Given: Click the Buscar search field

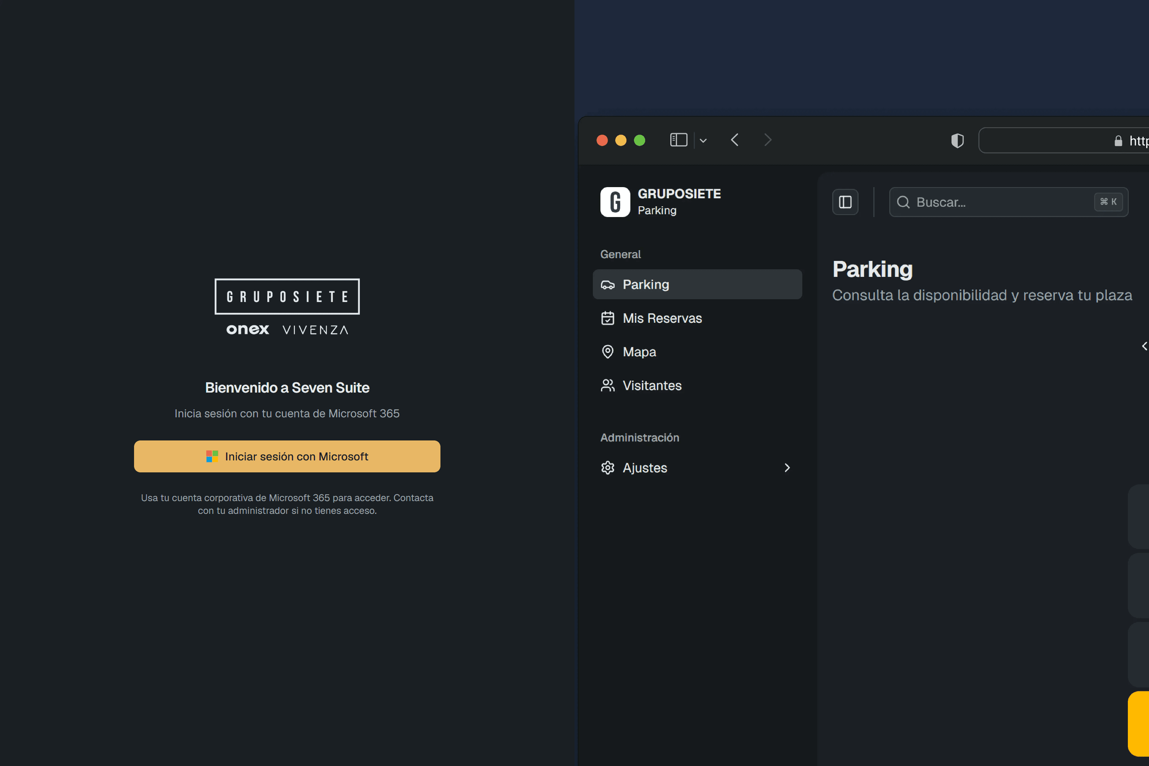Looking at the screenshot, I should [x=1009, y=202].
